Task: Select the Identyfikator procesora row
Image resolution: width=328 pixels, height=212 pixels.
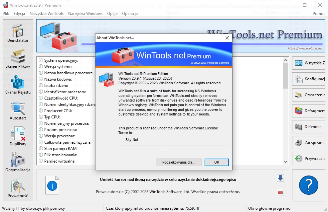Action: 63,92
